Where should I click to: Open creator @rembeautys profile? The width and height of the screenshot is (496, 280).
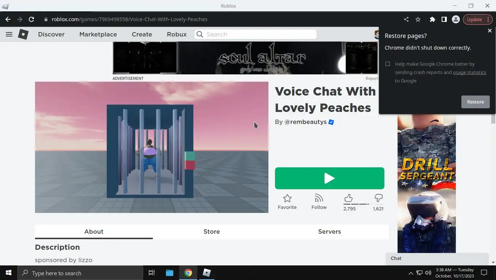pyautogui.click(x=305, y=122)
